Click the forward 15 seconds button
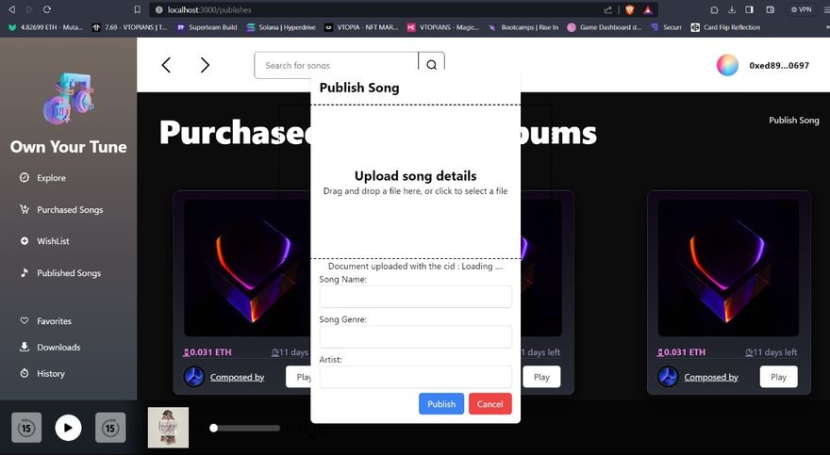Viewport: 830px width, 455px height. (x=110, y=428)
